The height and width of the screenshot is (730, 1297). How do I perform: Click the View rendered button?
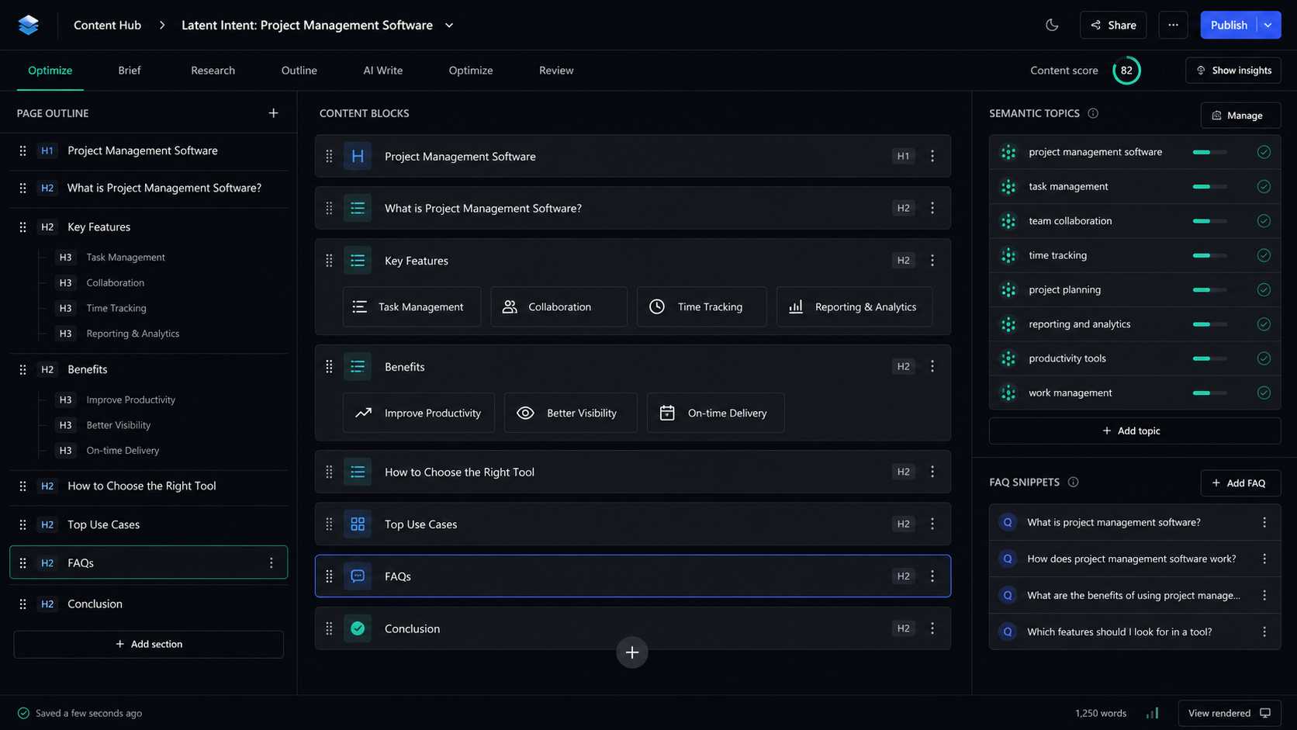pos(1230,713)
